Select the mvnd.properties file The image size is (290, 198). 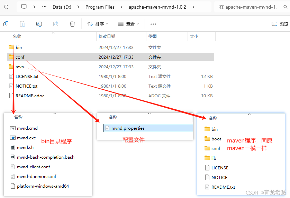click(x=128, y=128)
